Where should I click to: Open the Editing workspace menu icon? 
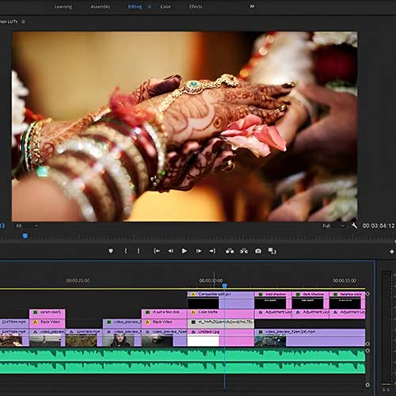(x=149, y=7)
